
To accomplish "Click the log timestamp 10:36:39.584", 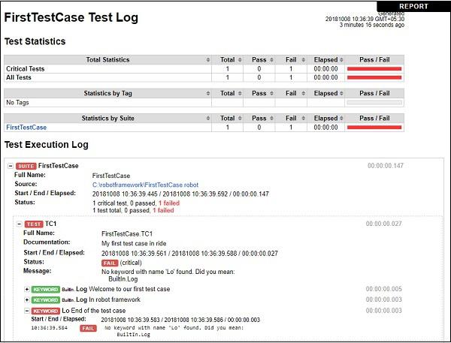I will [x=49, y=328].
